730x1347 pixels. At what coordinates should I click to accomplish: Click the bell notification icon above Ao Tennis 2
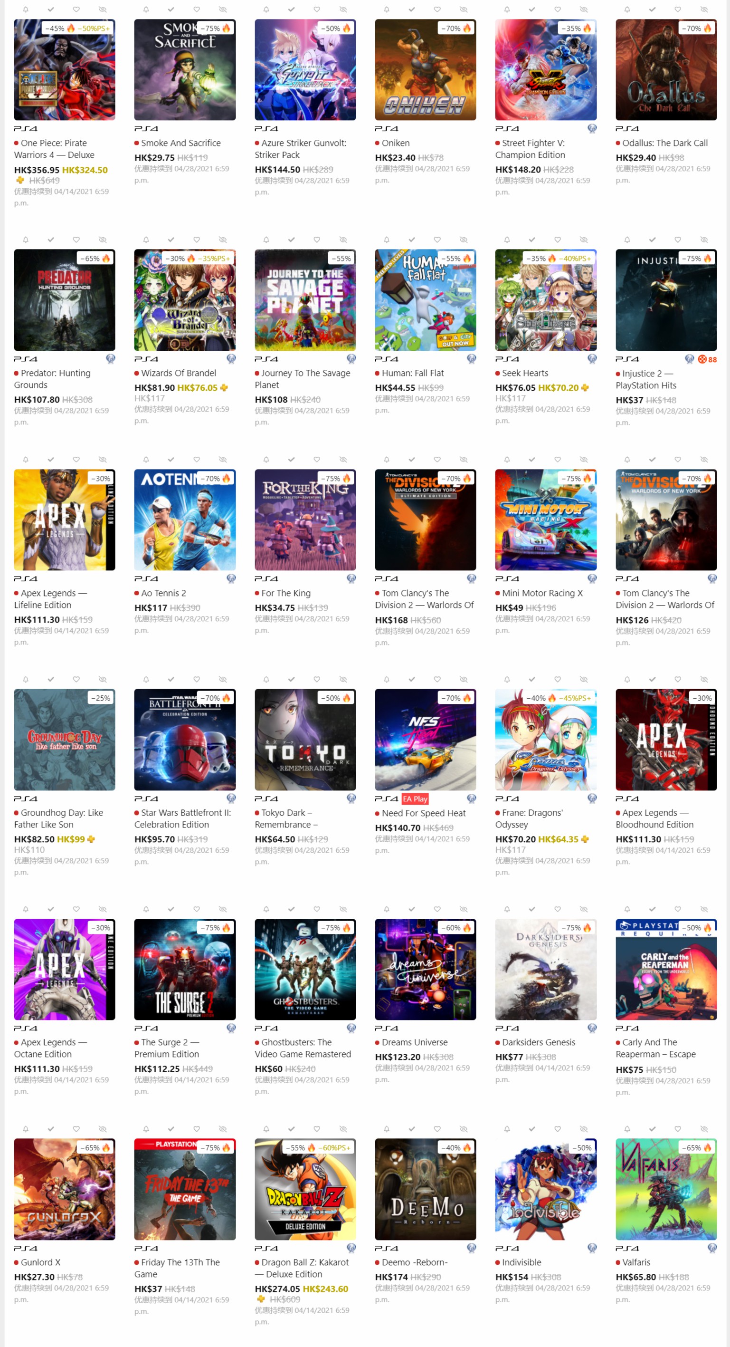146,459
